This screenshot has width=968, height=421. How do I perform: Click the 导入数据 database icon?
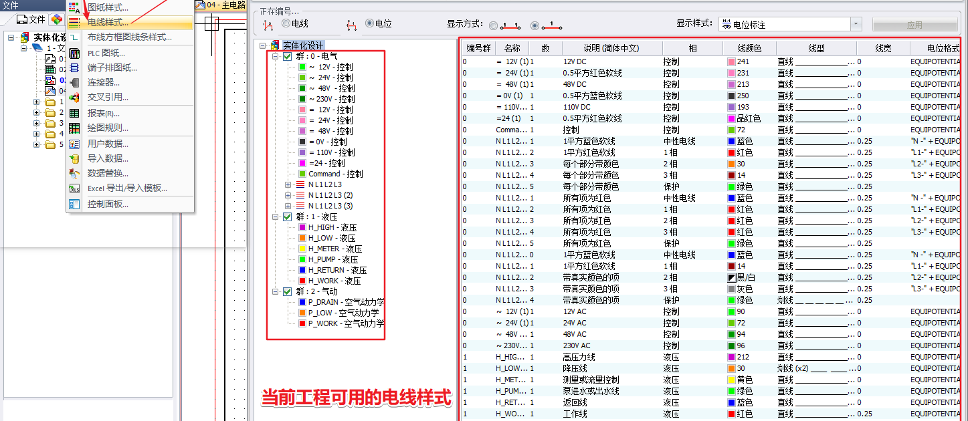click(74, 158)
